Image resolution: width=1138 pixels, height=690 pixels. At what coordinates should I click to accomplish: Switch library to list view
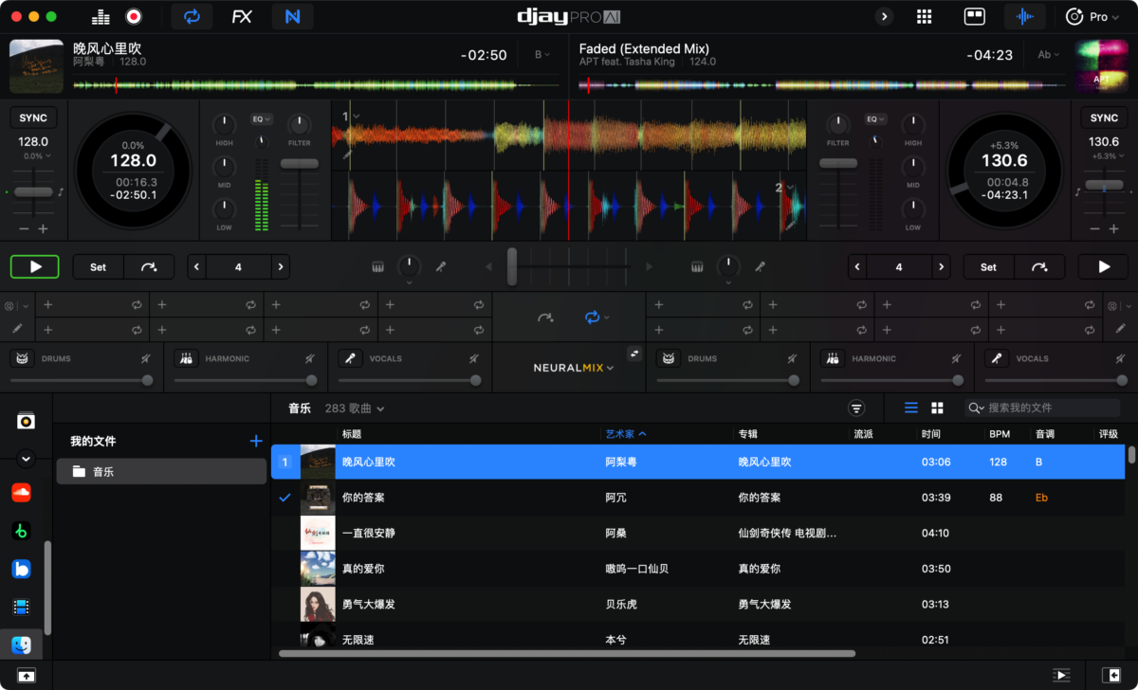911,409
